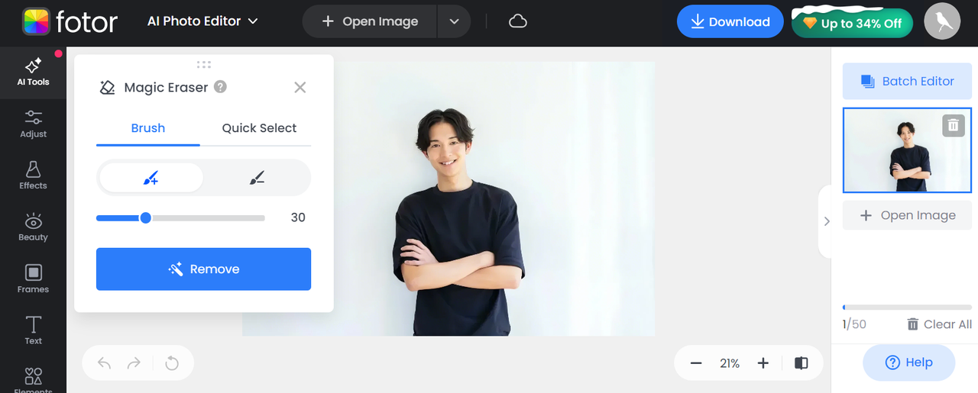This screenshot has height=393, width=978.
Task: Click the undo arrow
Action: (105, 363)
